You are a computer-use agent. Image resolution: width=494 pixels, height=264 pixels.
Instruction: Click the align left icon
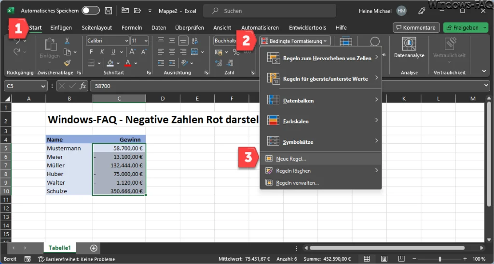pyautogui.click(x=161, y=52)
